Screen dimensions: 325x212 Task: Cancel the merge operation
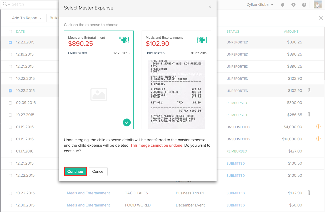[98, 171]
